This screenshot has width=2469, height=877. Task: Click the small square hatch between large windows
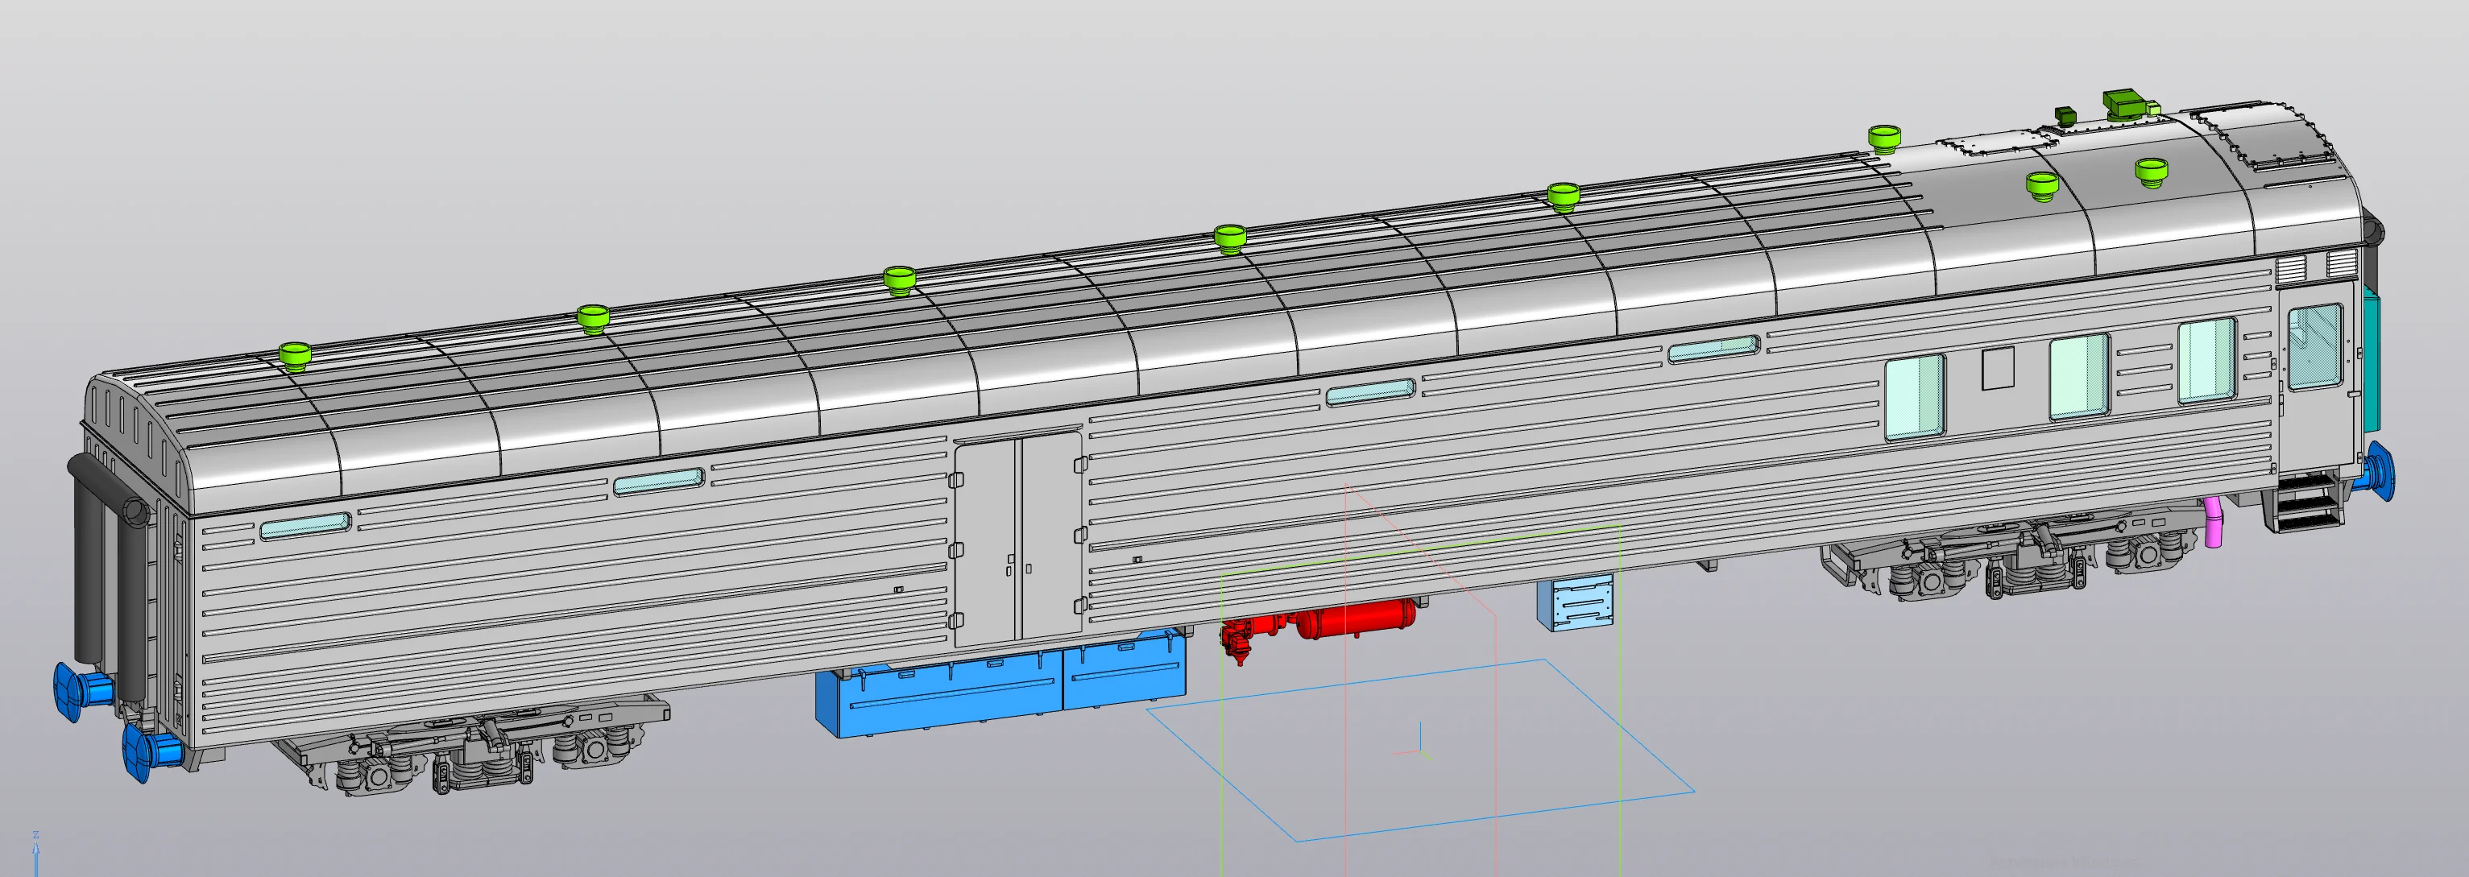tap(1998, 369)
